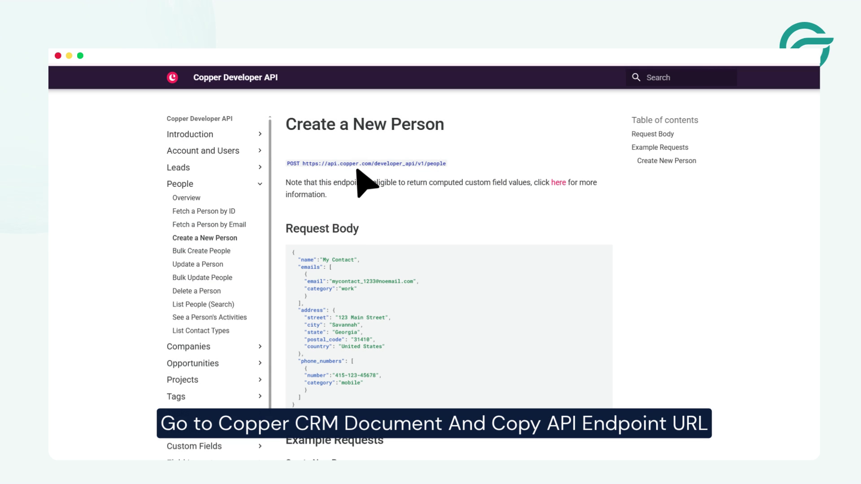Click the "United States" country value
Viewport: 861px width, 484px height.
pos(361,346)
